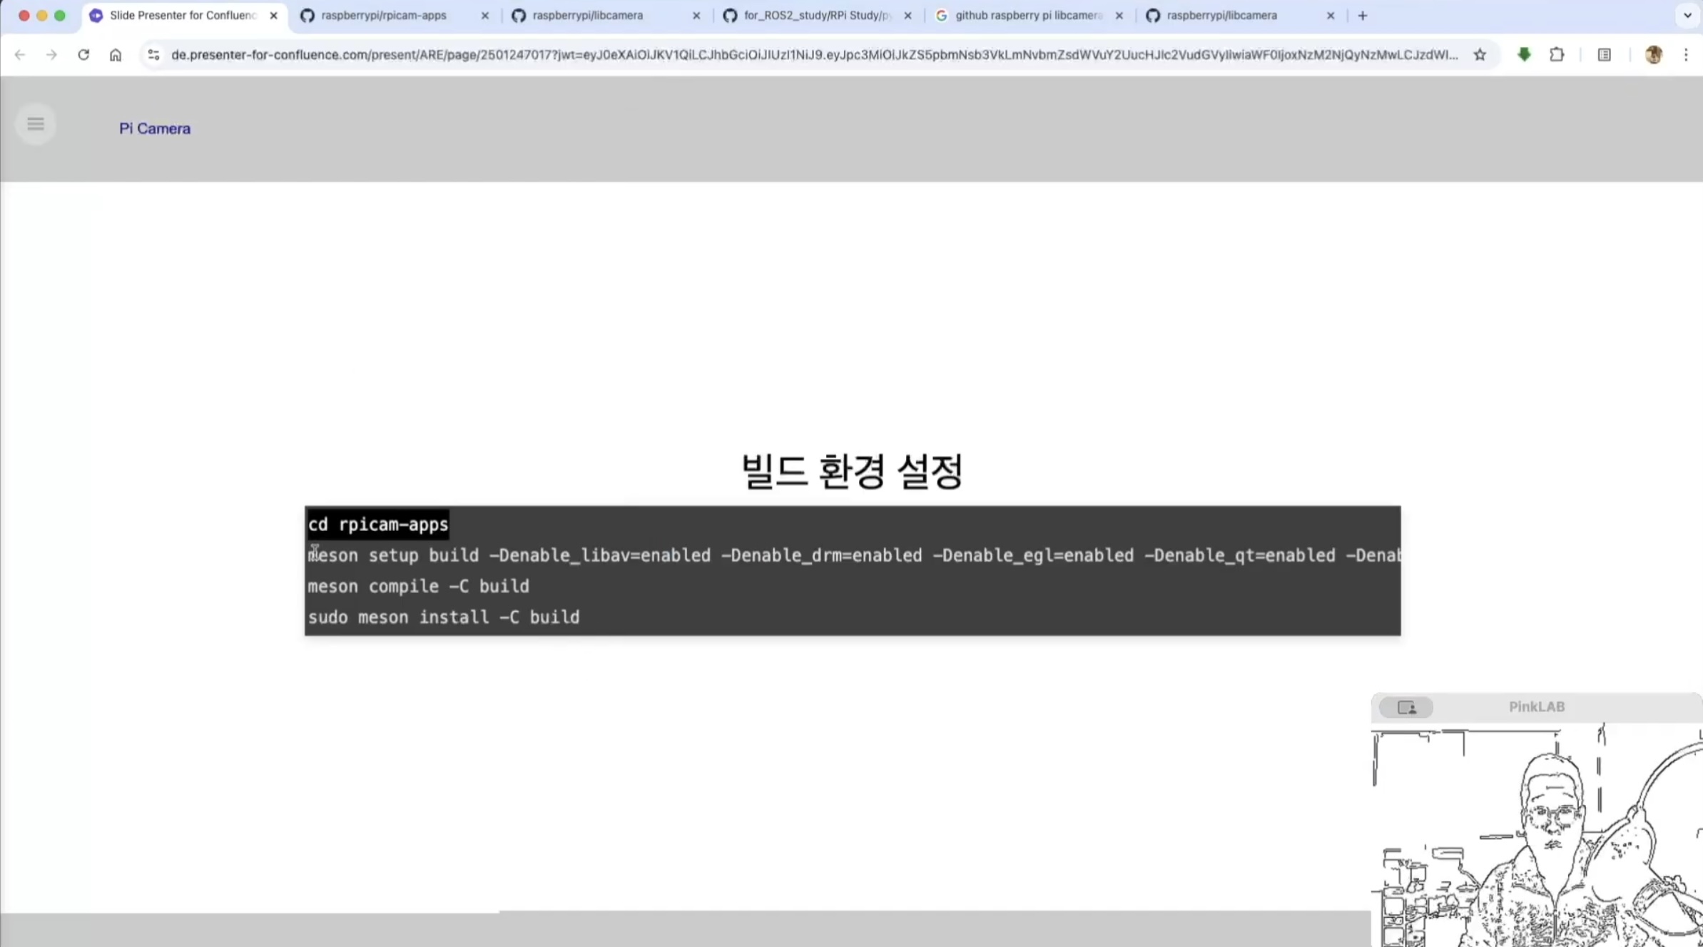Open a new browser tab

point(1363,16)
